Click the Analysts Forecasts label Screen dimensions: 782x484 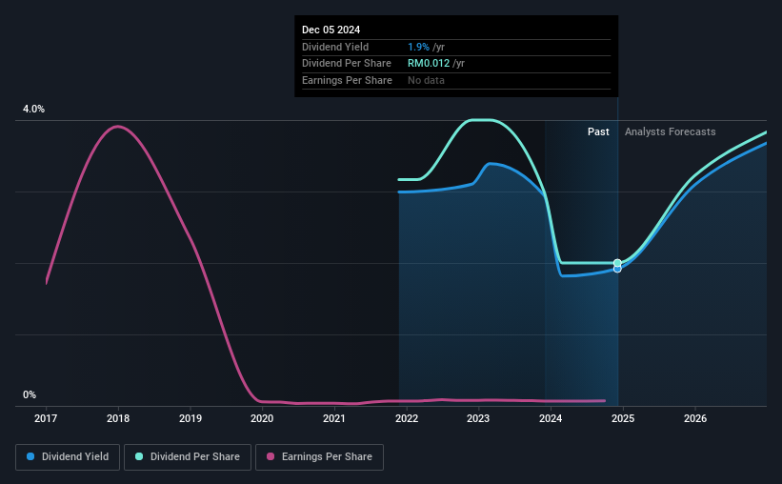[x=670, y=131]
